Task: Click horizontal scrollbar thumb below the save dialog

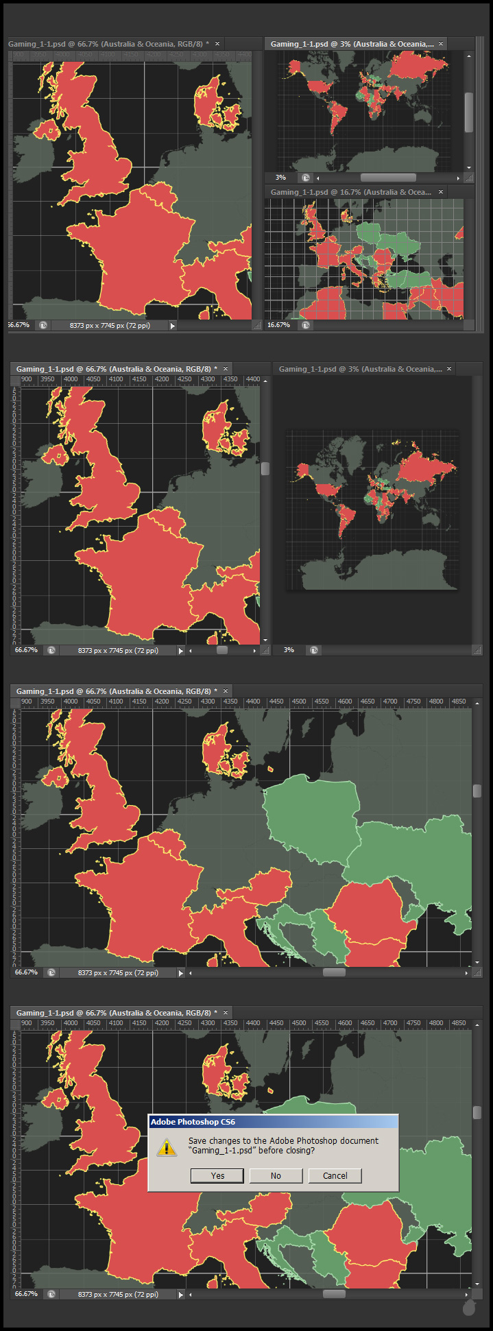Action: [x=334, y=1295]
